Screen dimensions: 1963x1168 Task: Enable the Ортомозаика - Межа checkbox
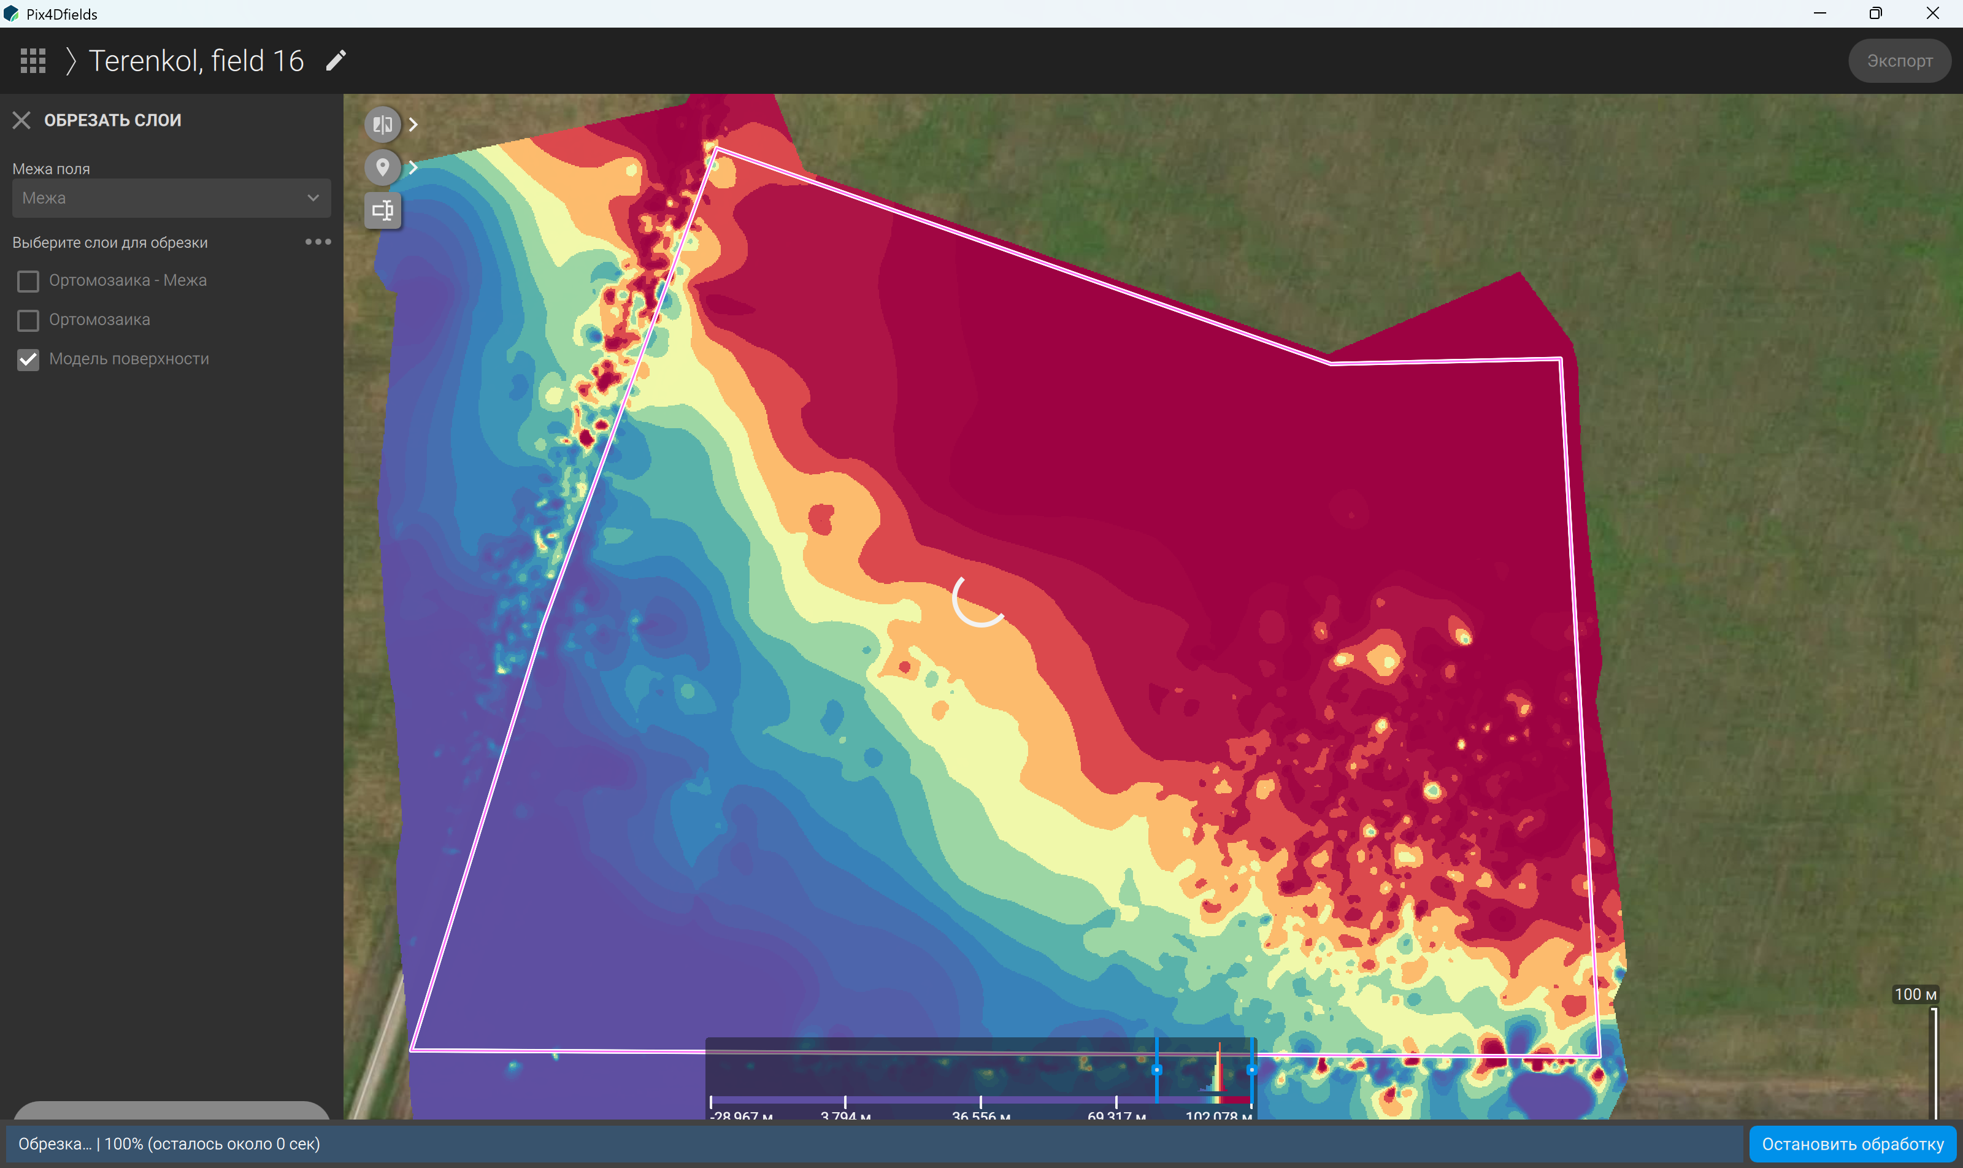coord(28,281)
